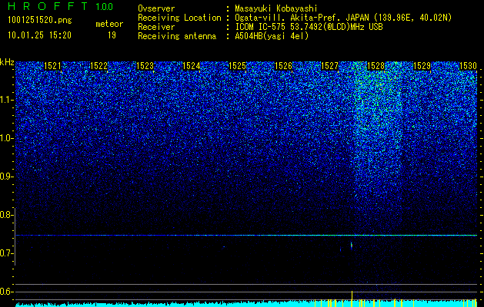Click the 1527 time marker
Image resolution: width=484 pixels, height=307 pixels.
329,66
